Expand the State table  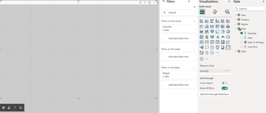236,51
